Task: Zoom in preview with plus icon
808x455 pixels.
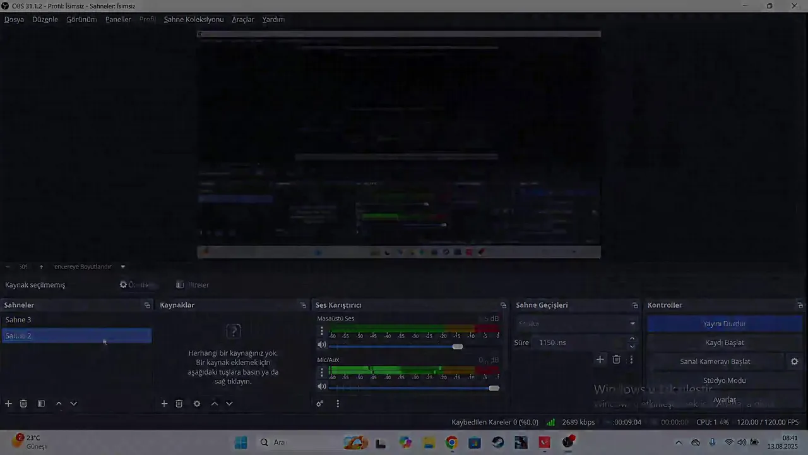Action: [x=41, y=267]
